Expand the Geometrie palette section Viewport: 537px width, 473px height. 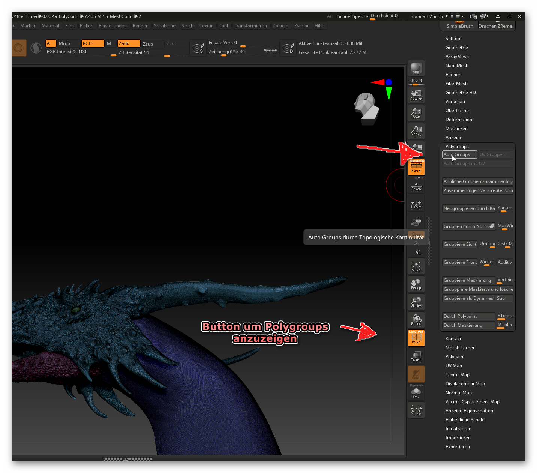[456, 48]
